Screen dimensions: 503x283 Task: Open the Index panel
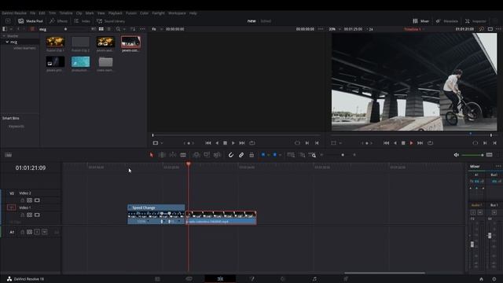coord(82,21)
